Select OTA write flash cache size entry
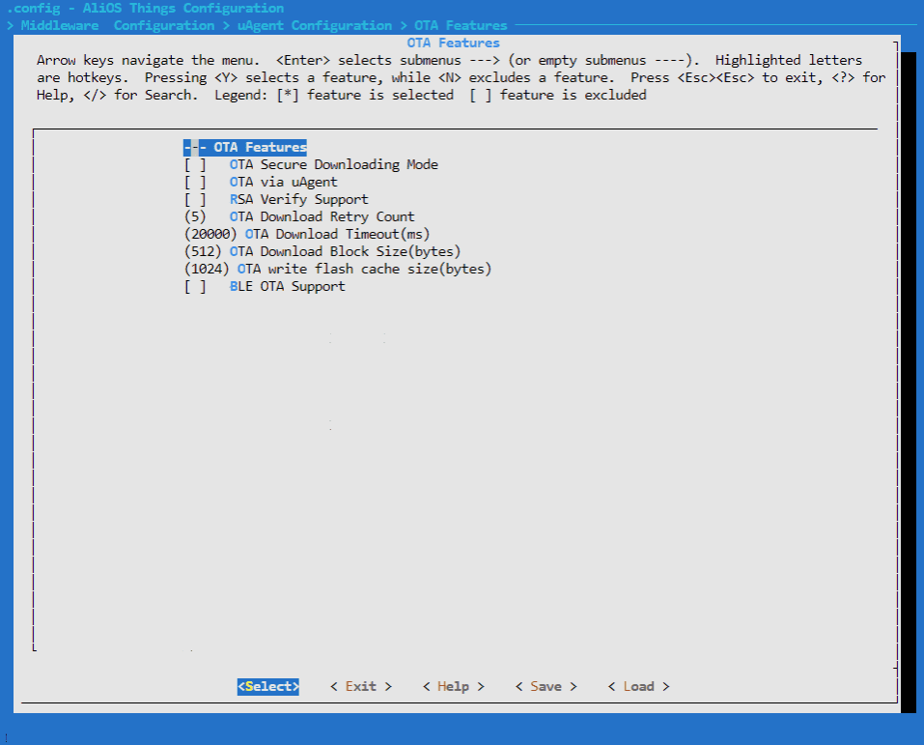This screenshot has height=745, width=924. 364,270
